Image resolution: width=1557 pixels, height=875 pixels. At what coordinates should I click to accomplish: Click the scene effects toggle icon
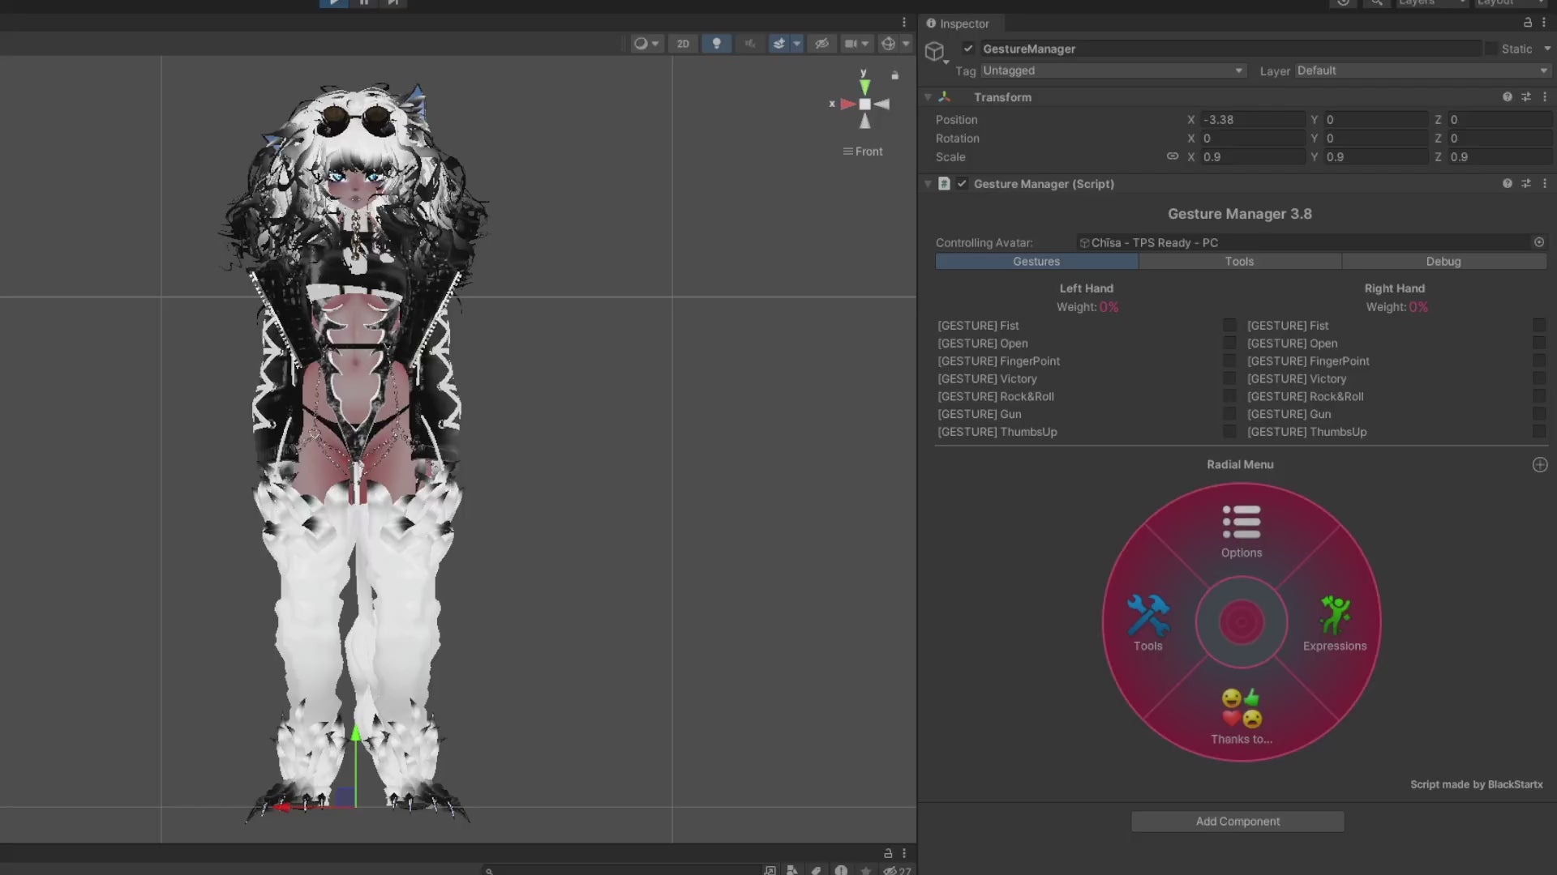[x=779, y=44]
